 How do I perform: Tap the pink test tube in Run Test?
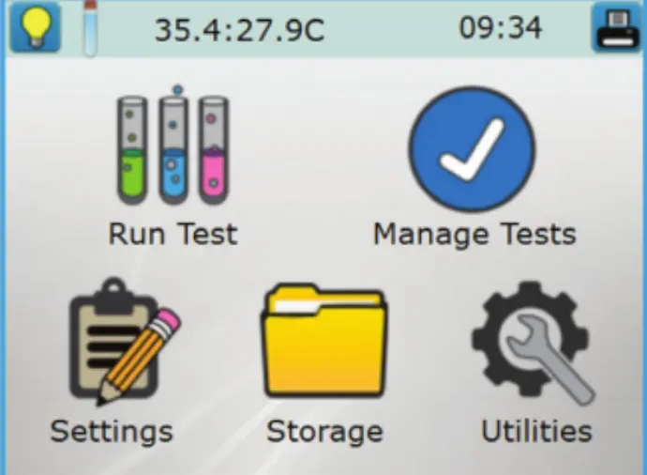tap(214, 150)
